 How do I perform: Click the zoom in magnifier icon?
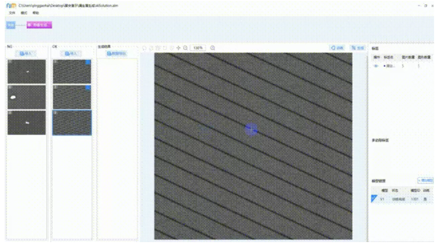tap(213, 48)
